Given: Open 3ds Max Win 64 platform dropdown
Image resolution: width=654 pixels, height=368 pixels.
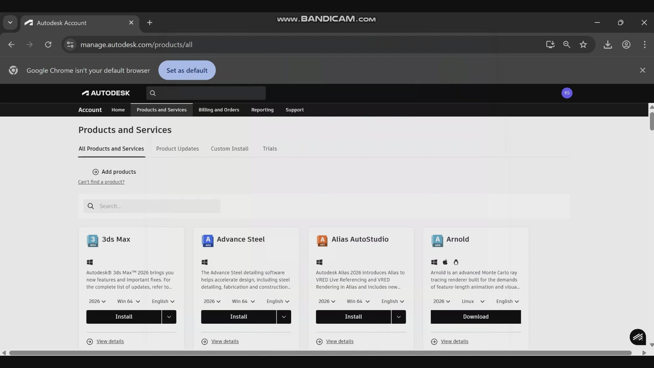Looking at the screenshot, I should coord(129,302).
